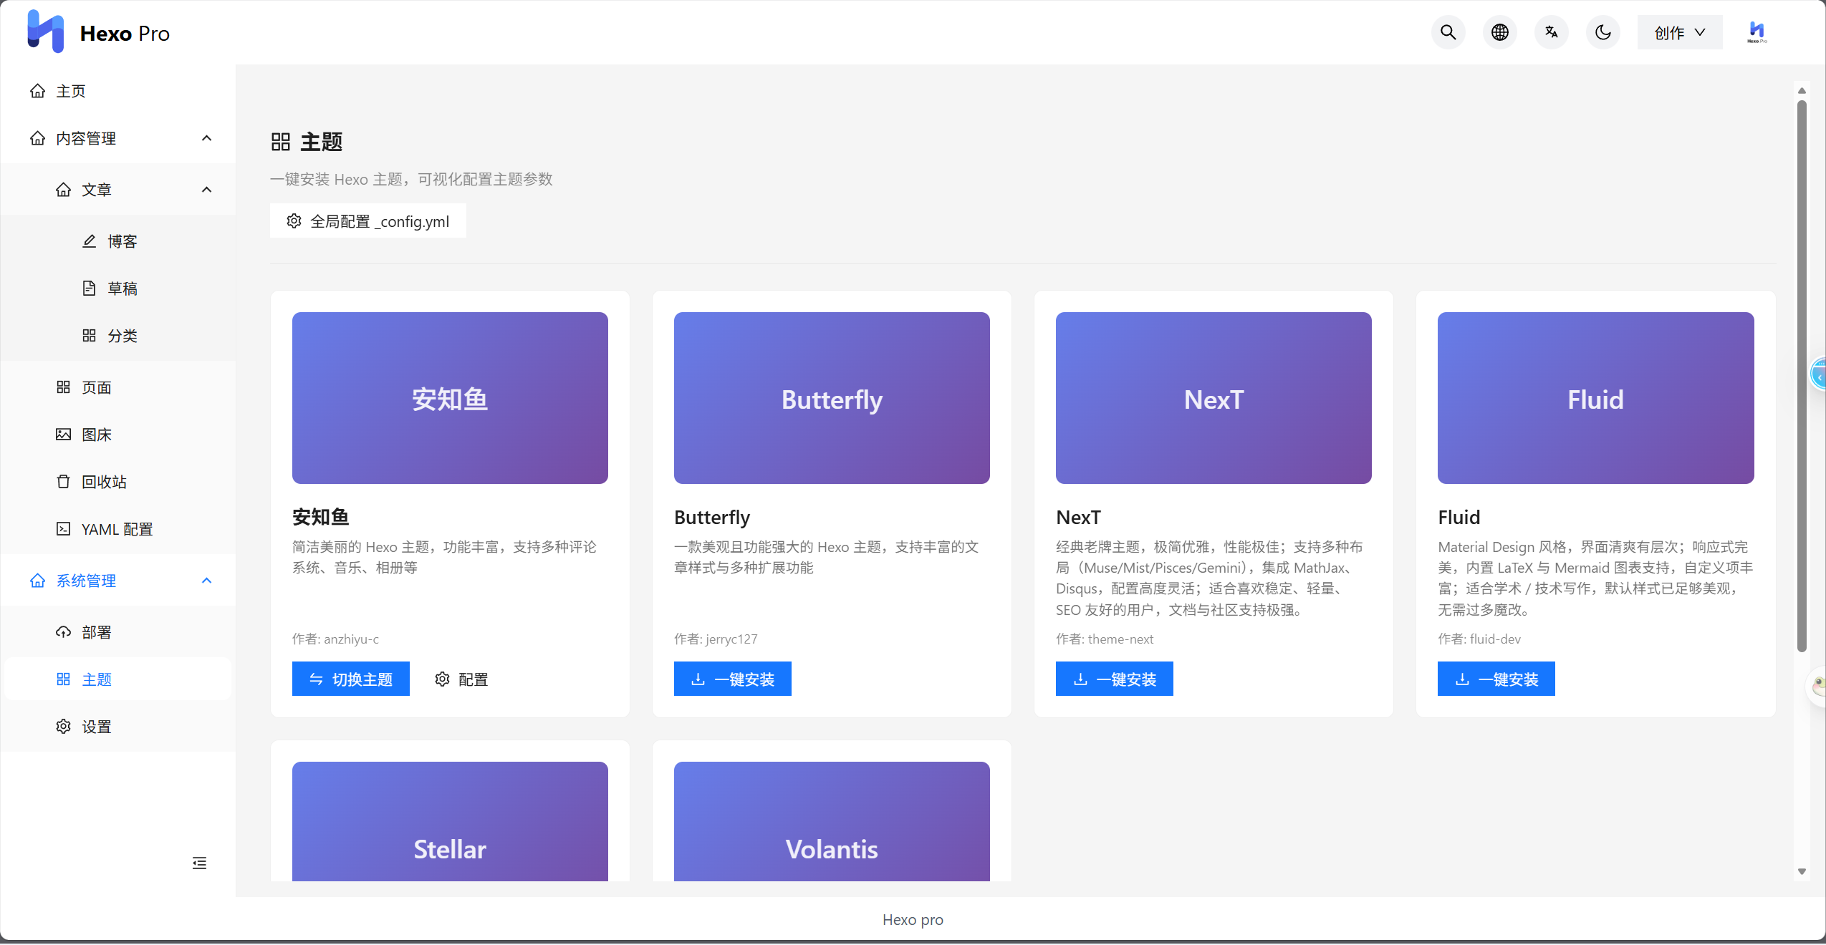Click the Volantis theme preview thumbnail
The height and width of the screenshot is (945, 1826).
[x=832, y=821]
